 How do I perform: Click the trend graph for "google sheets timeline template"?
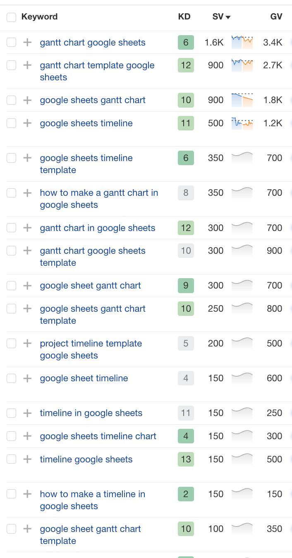click(x=242, y=158)
